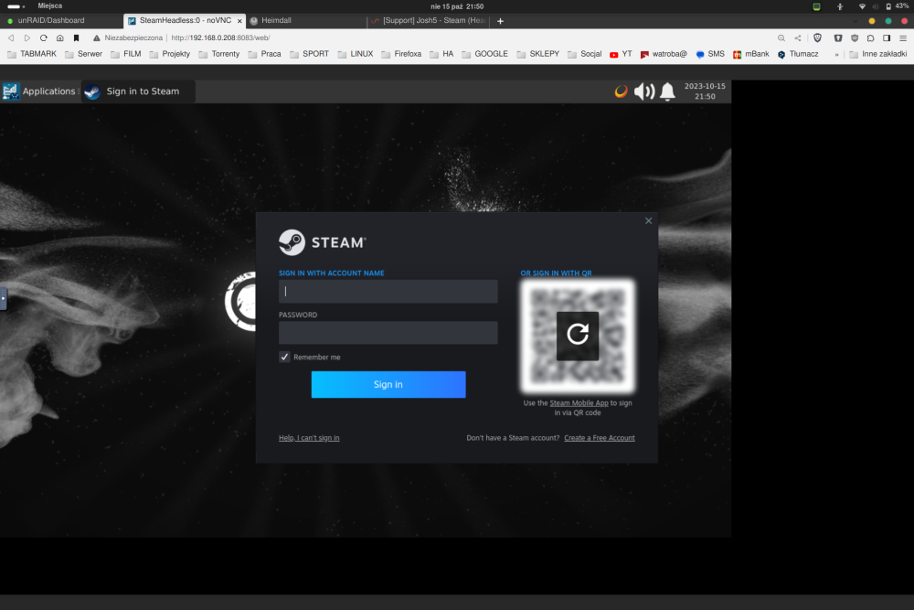
Task: Click the desktop panel clock showing 2023-10-15
Action: 705,91
